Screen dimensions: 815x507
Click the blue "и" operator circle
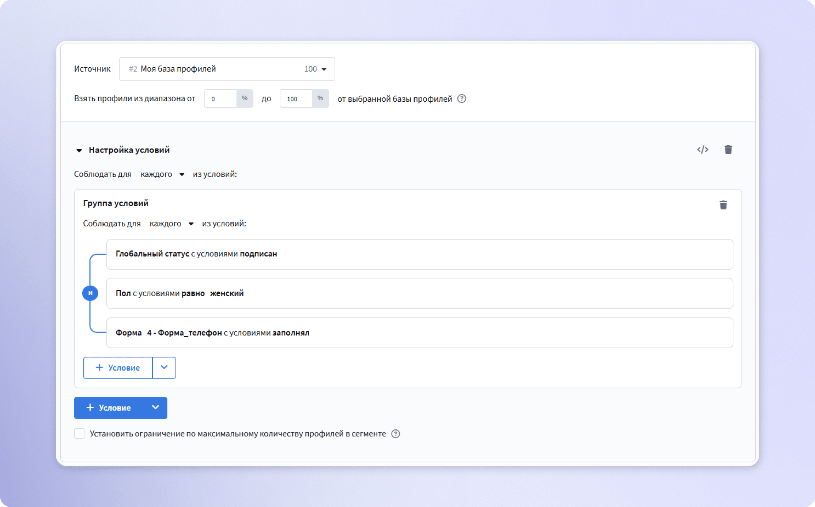coord(90,293)
